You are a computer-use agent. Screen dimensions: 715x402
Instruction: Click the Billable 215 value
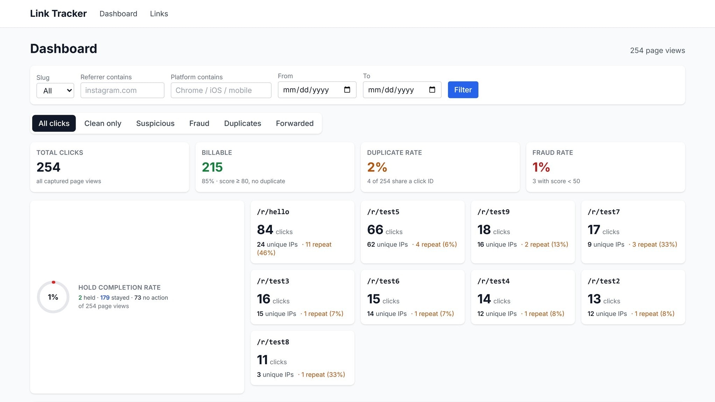pos(212,167)
